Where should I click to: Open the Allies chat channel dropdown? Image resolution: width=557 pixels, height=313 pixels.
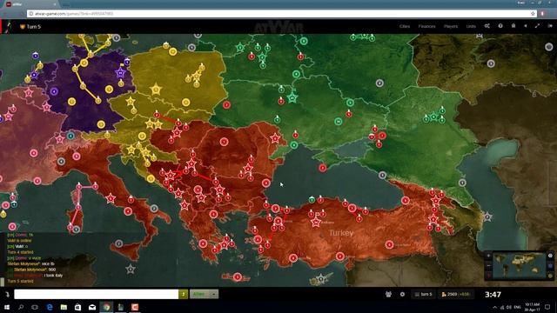coord(204,294)
